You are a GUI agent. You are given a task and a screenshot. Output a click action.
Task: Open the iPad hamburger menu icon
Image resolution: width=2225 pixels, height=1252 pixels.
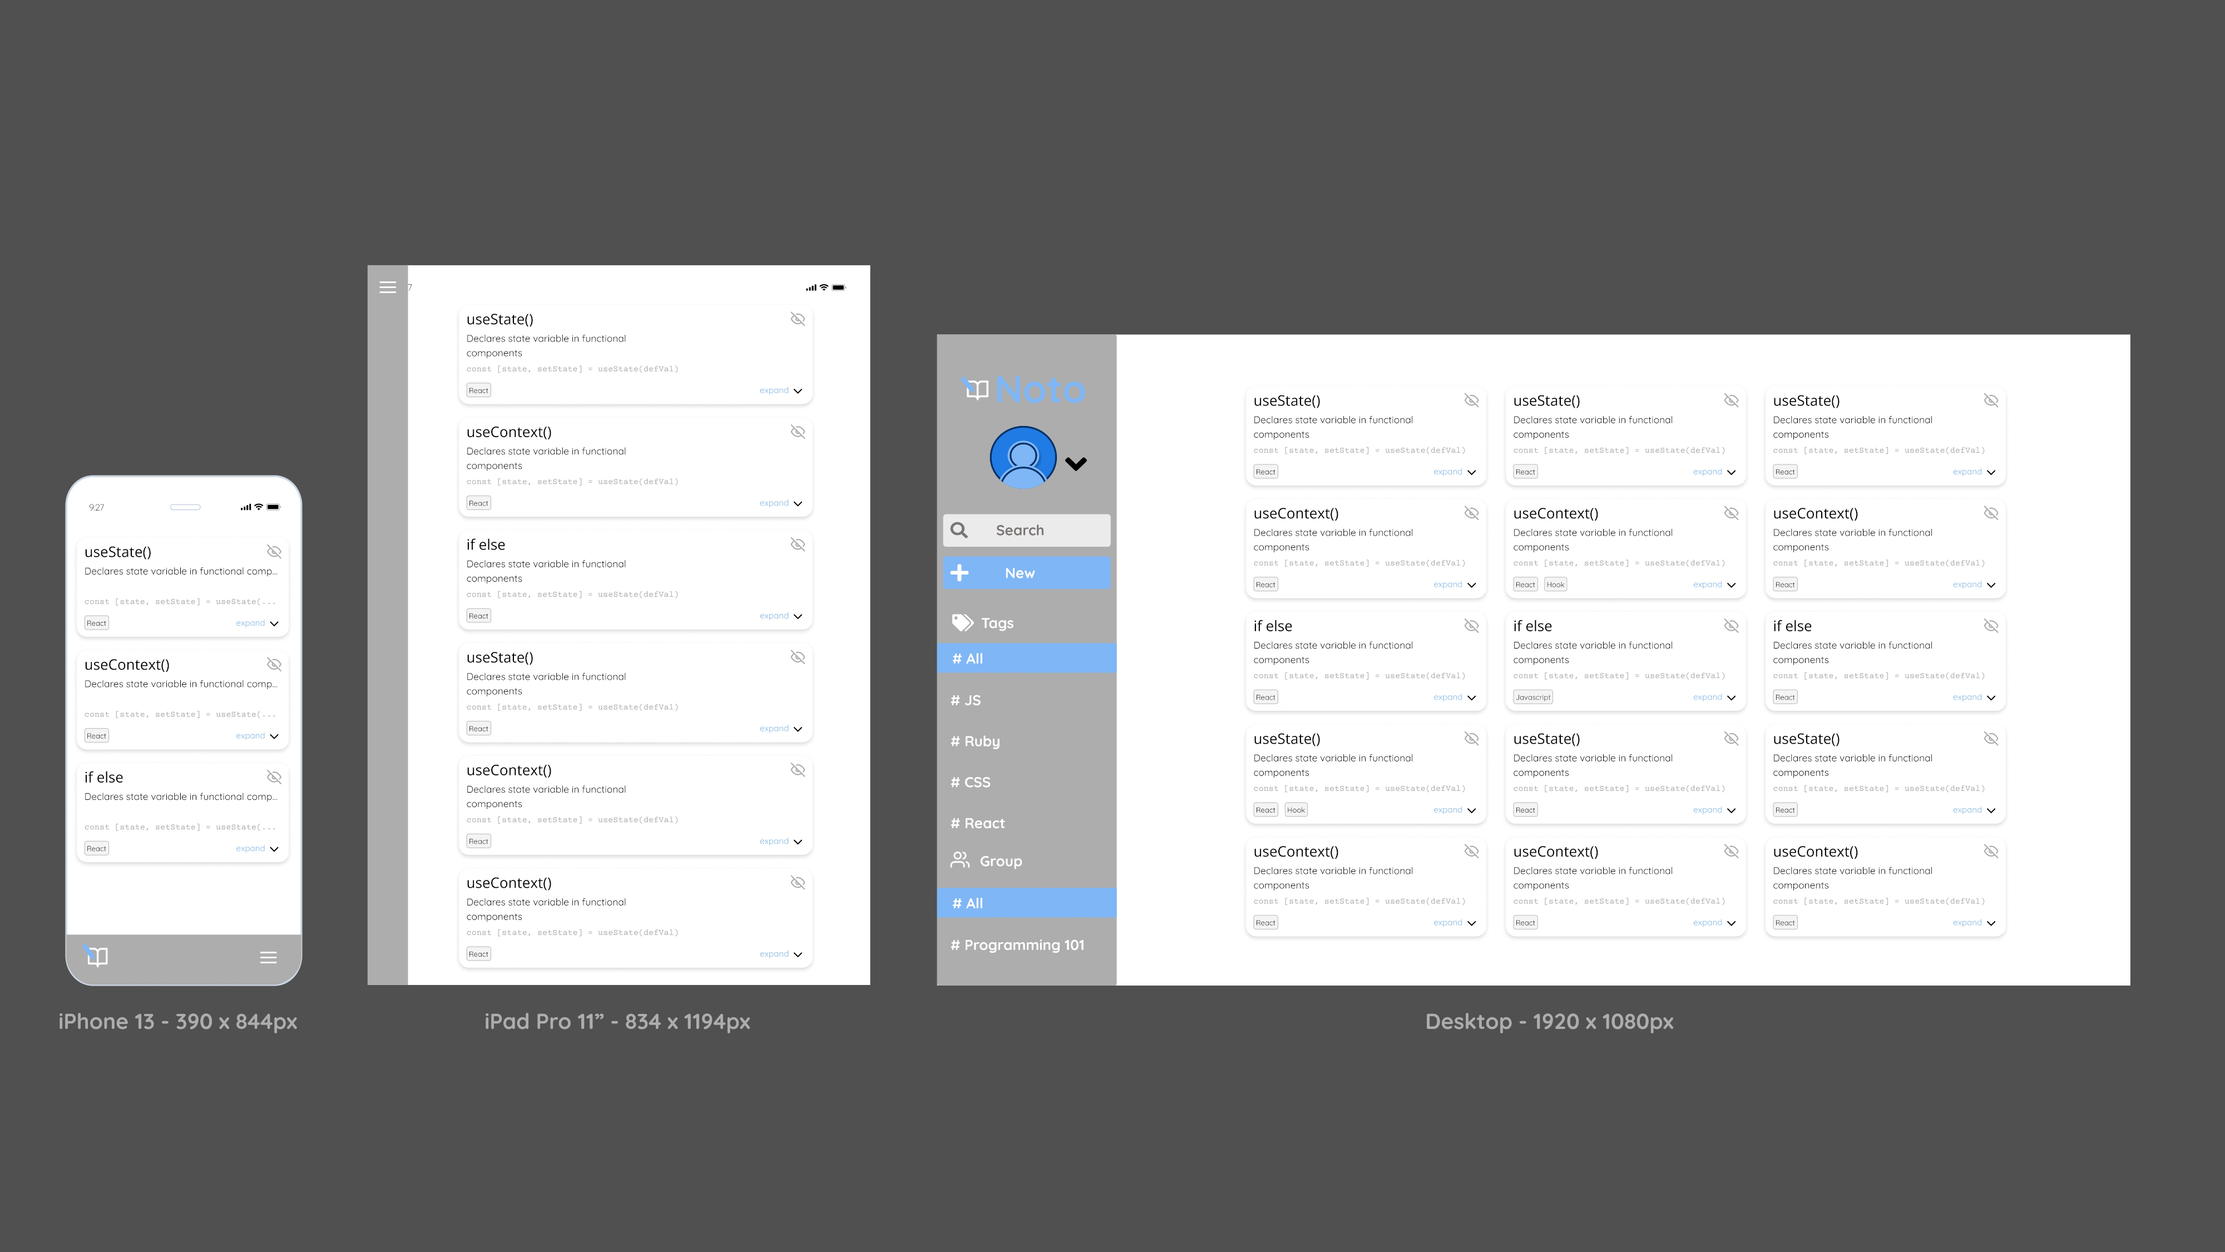pos(388,288)
